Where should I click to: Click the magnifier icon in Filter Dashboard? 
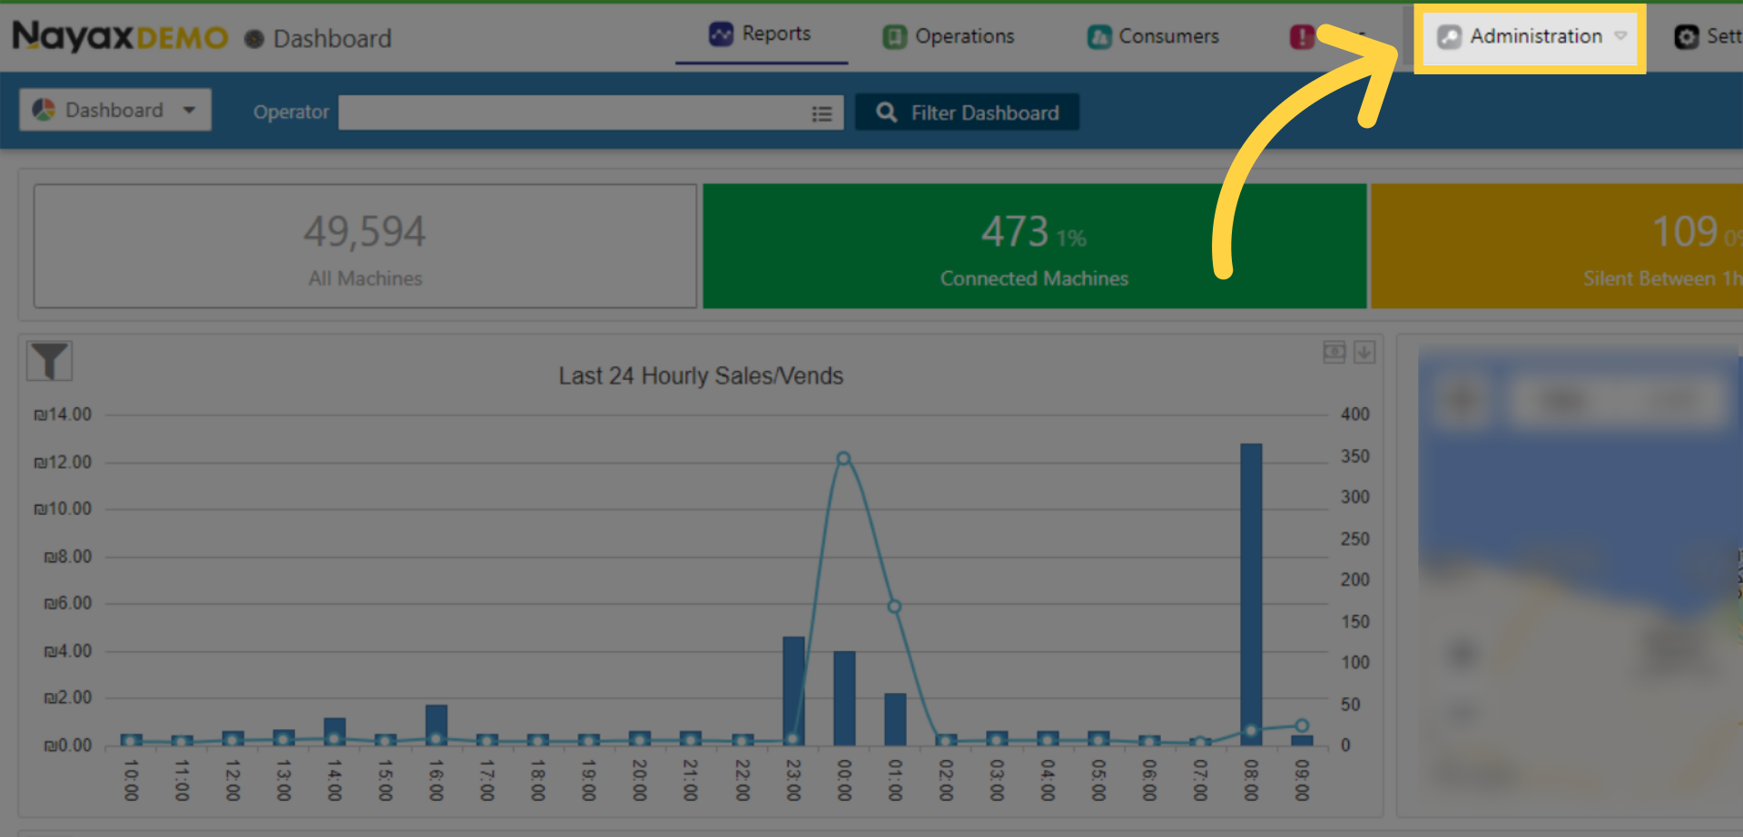click(887, 112)
